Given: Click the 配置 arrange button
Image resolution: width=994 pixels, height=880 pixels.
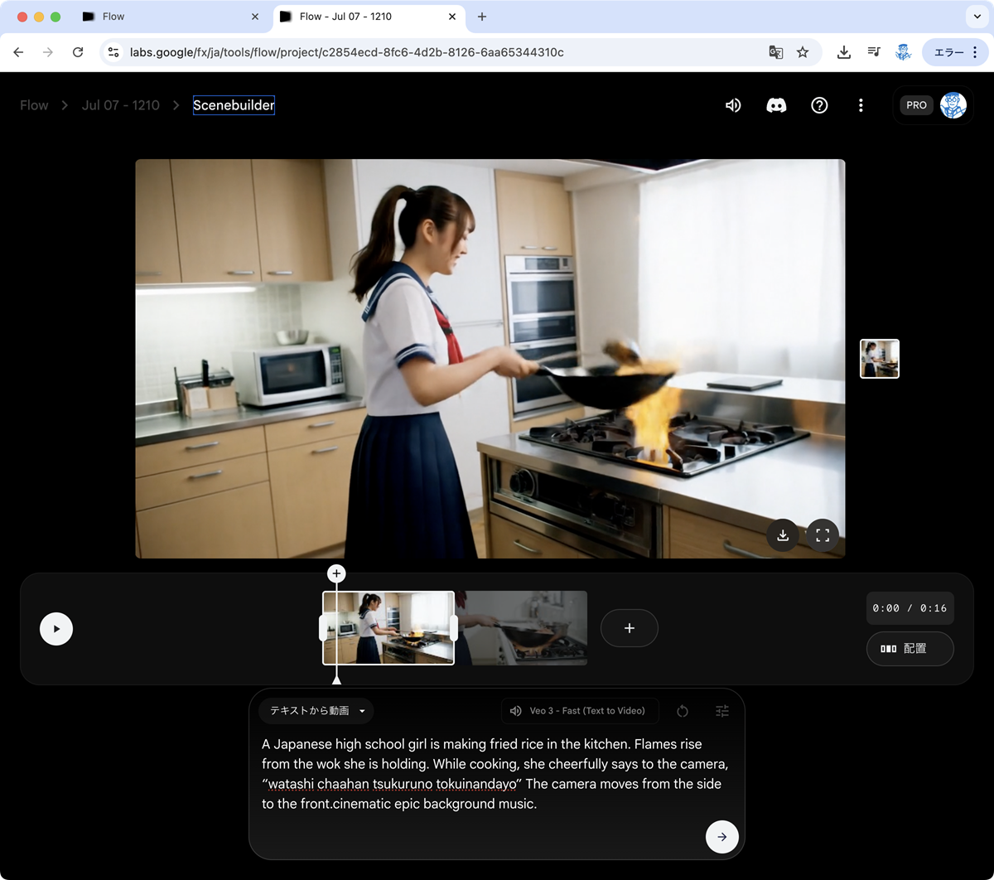Looking at the screenshot, I should coord(910,649).
